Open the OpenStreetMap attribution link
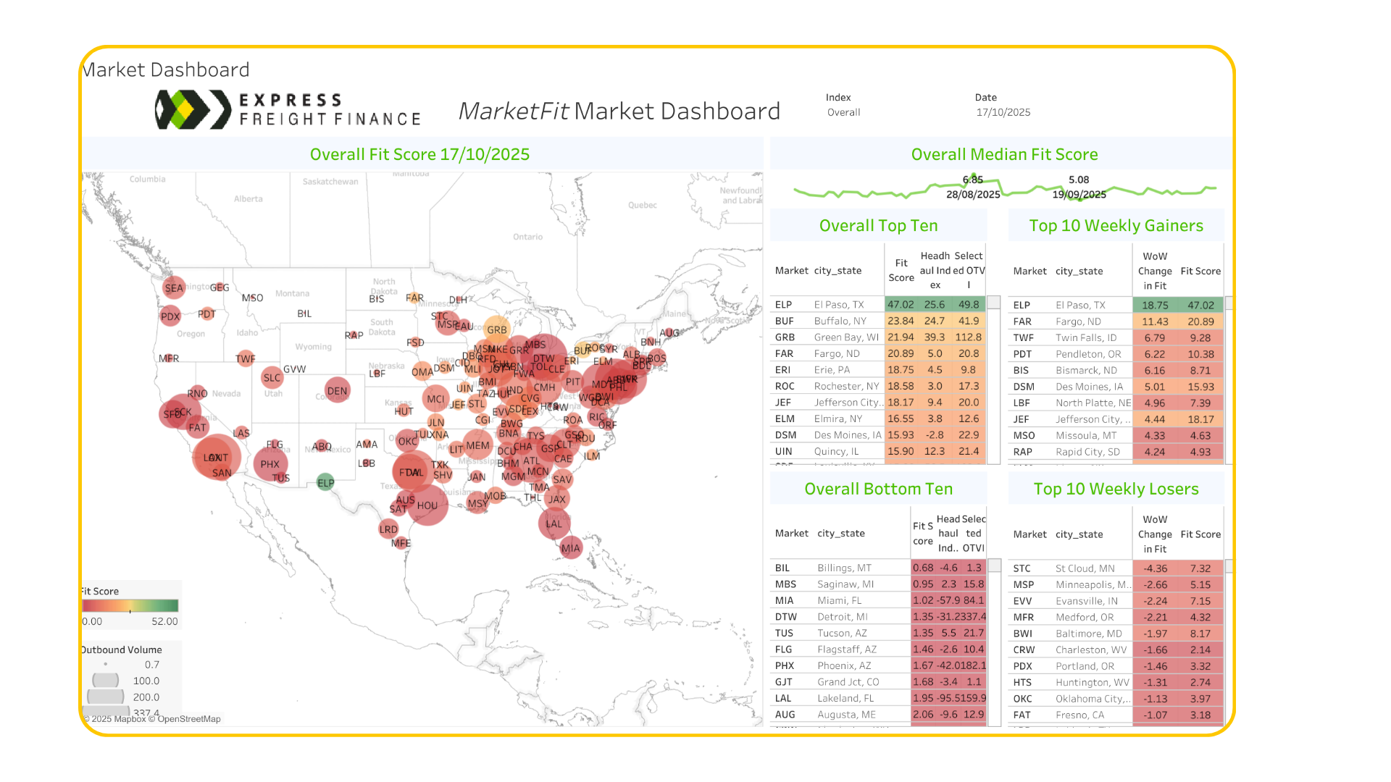Viewport: 1391px width, 782px height. click(189, 719)
